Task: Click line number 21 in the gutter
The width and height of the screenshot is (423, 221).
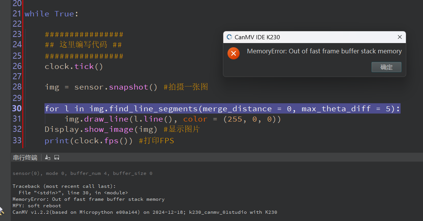Action: pyautogui.click(x=17, y=14)
